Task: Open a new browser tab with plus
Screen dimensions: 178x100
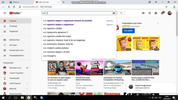Action: (63, 2)
